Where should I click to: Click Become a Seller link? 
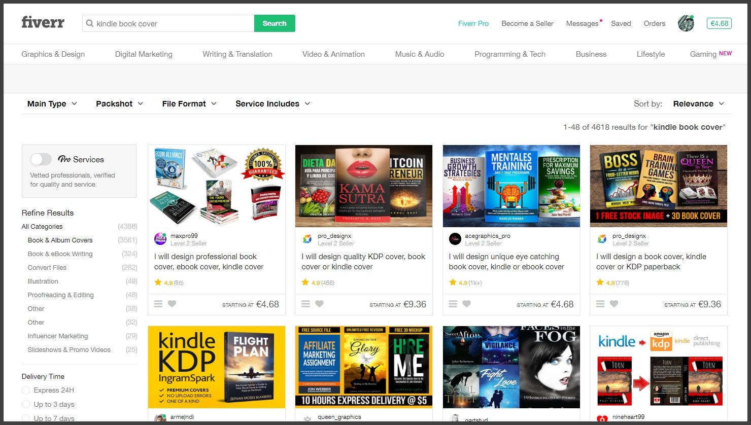[527, 23]
